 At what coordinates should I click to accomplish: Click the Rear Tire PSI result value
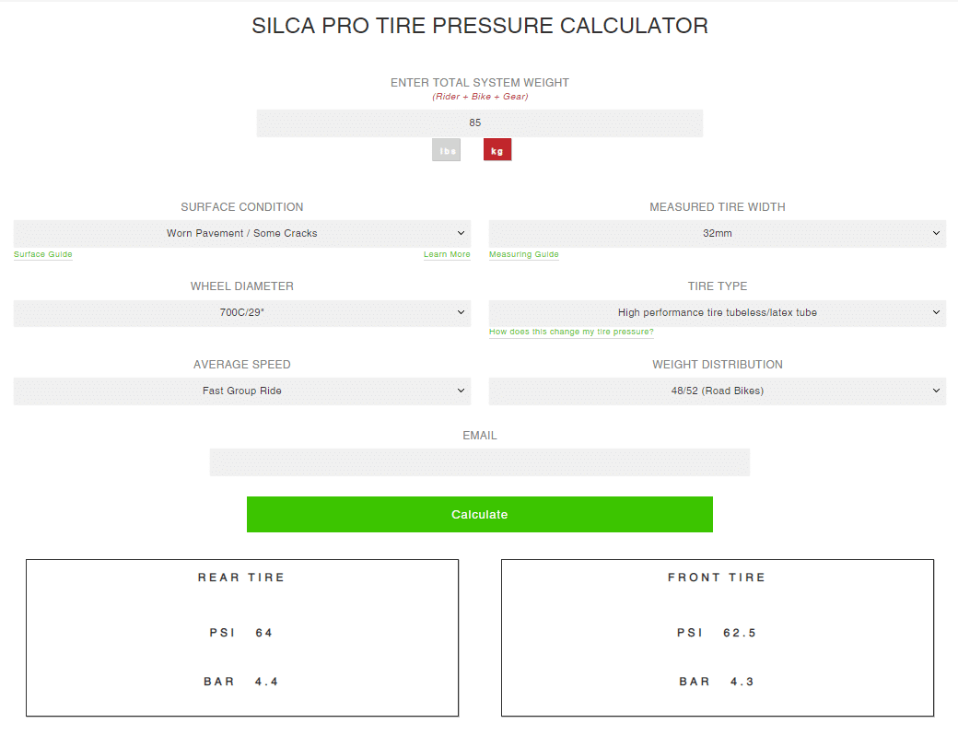(x=264, y=633)
